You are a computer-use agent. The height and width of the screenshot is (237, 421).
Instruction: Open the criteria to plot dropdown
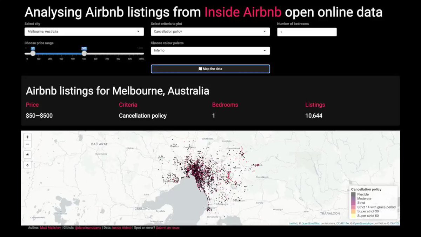210,32
